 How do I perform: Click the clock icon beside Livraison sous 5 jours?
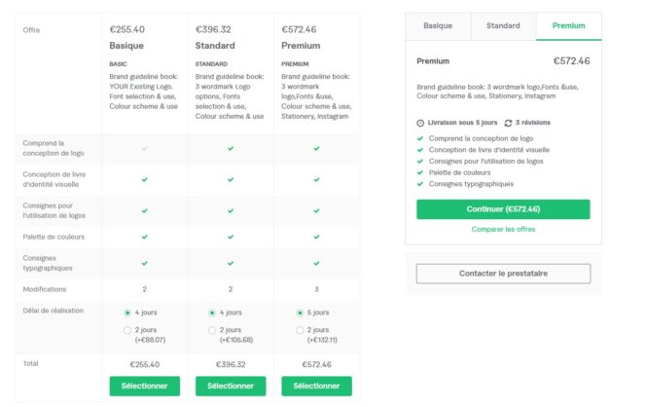click(420, 124)
